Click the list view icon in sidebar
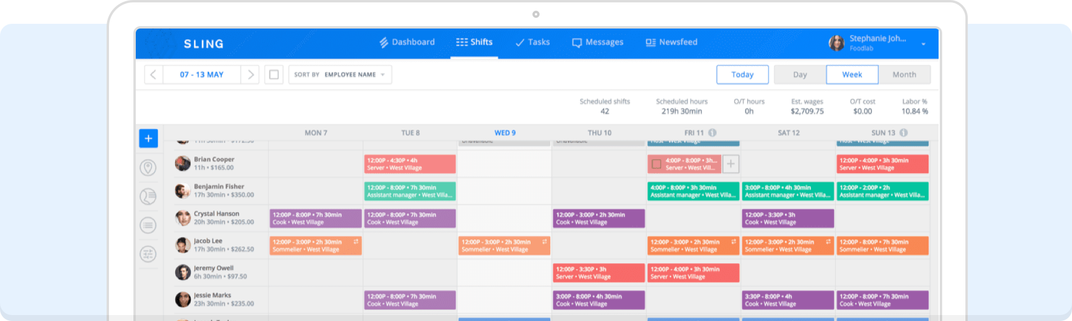Image resolution: width=1072 pixels, height=321 pixels. click(x=148, y=225)
